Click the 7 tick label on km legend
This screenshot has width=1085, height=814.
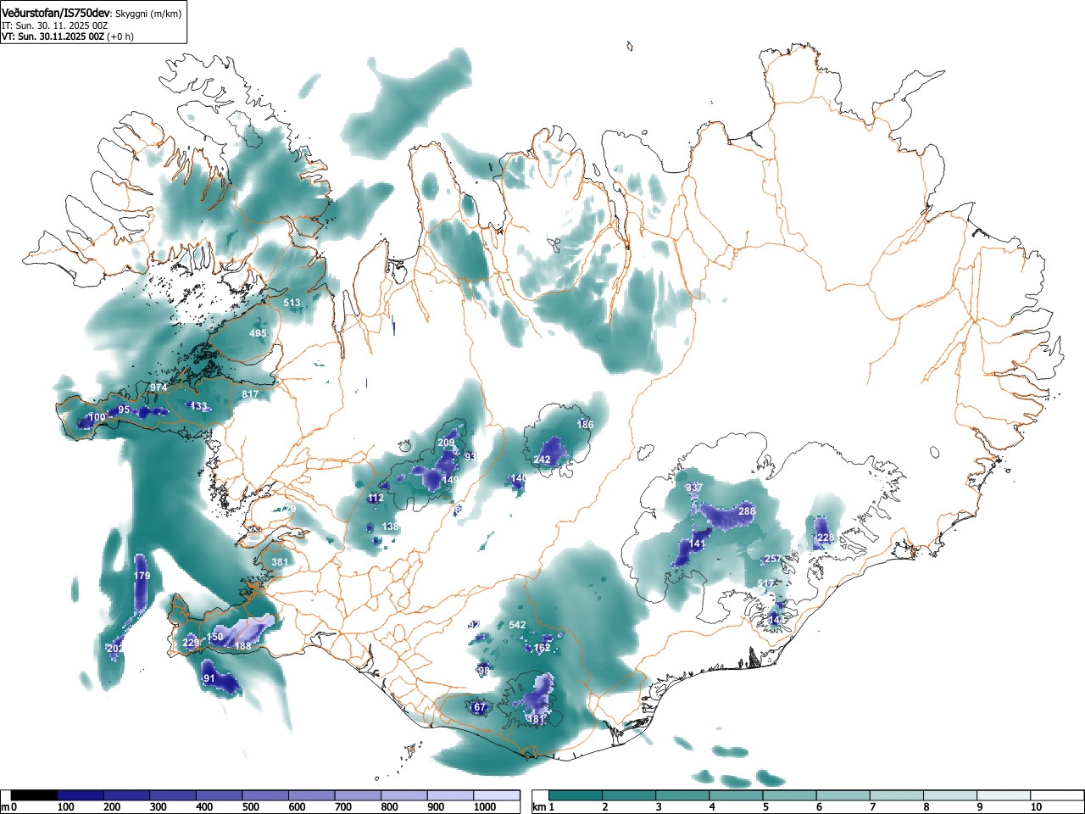coord(872,807)
